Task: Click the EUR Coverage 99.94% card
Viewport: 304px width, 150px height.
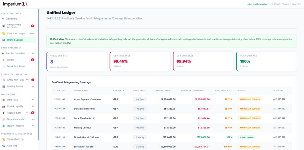Action: [x=203, y=61]
